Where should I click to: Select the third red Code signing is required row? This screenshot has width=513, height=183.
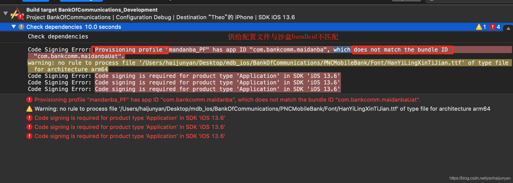coord(130,136)
